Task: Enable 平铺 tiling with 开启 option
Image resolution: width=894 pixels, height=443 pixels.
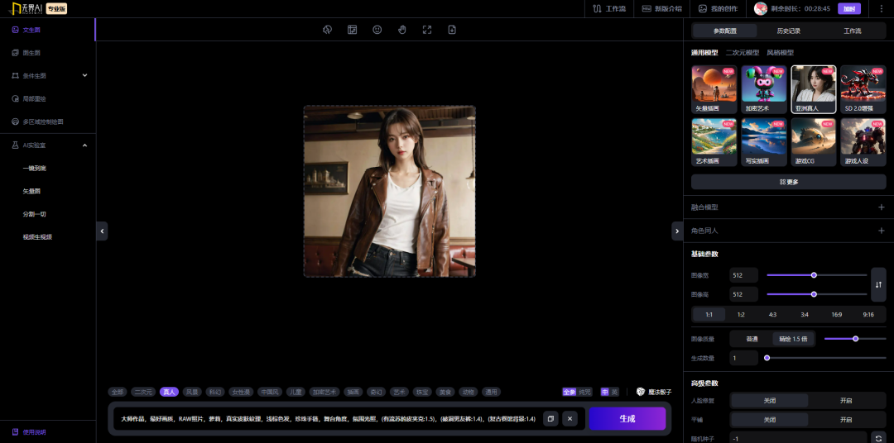Action: [x=846, y=420]
